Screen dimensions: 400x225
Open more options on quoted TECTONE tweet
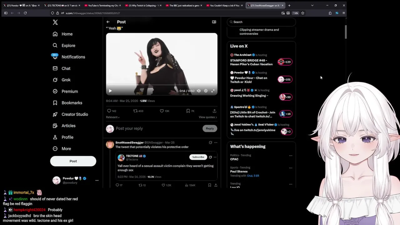click(215, 157)
